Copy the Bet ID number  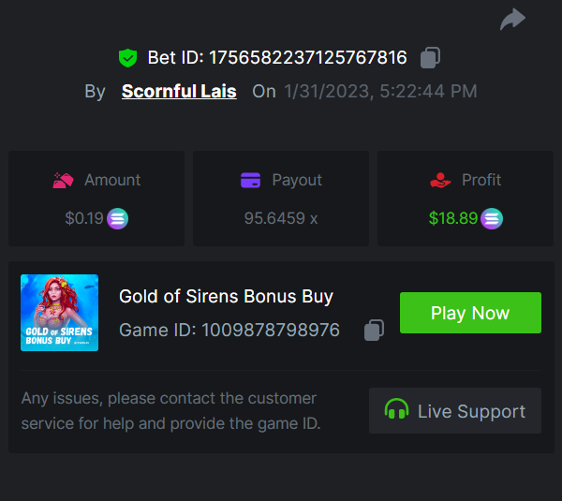click(x=430, y=58)
